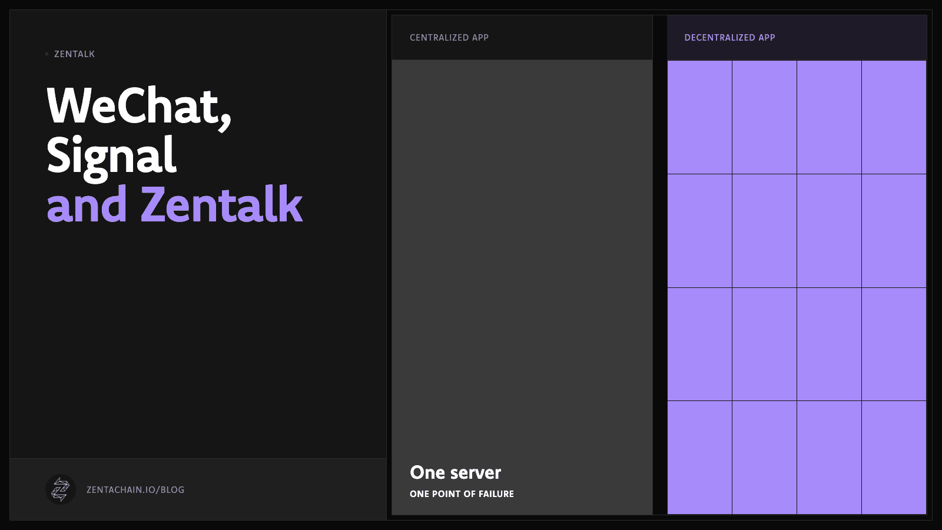The width and height of the screenshot is (942, 530).
Task: Click the CENTRALIZED APP header
Action: [449, 38]
